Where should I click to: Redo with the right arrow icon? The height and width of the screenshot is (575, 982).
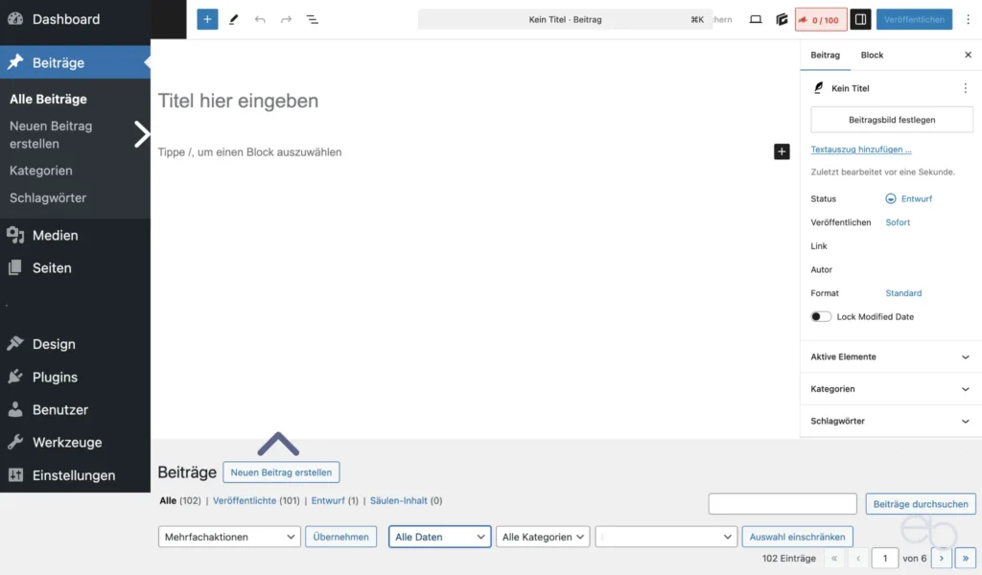(286, 19)
